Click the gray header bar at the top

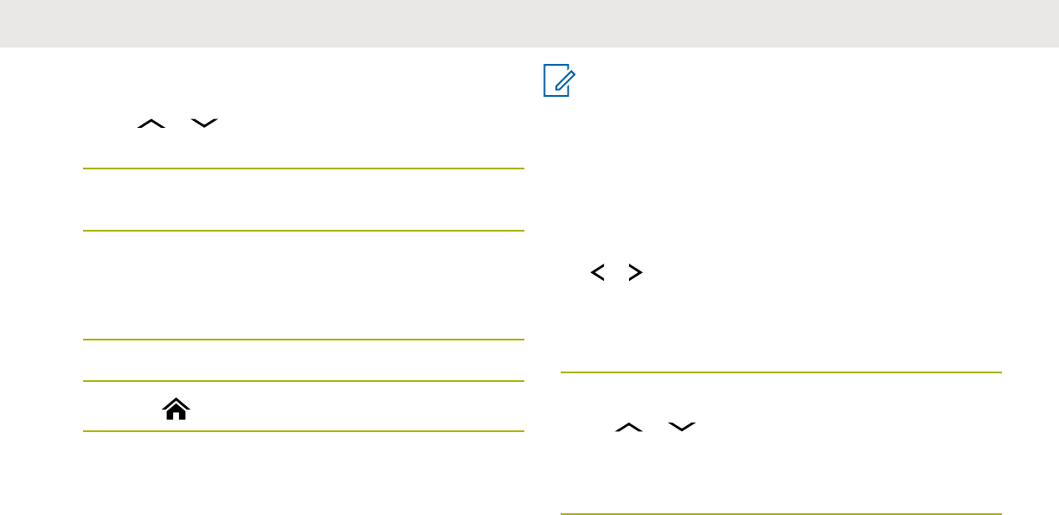click(x=529, y=23)
